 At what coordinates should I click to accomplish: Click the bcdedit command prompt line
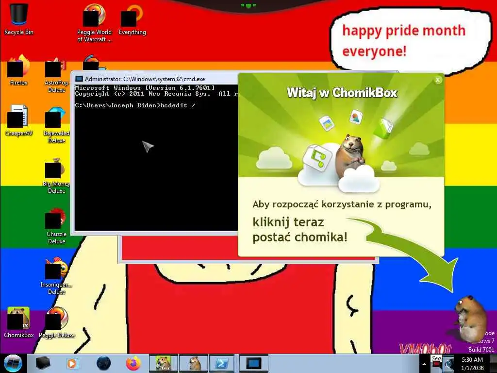(x=135, y=105)
